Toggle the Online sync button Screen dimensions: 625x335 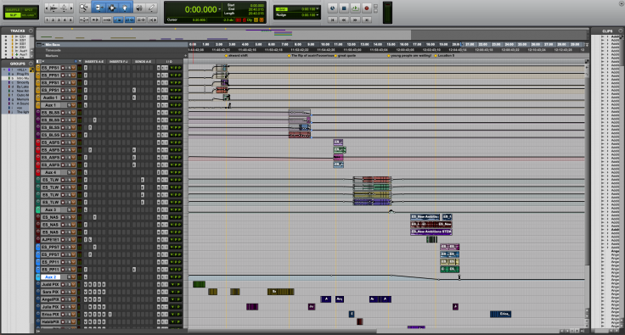(x=332, y=8)
